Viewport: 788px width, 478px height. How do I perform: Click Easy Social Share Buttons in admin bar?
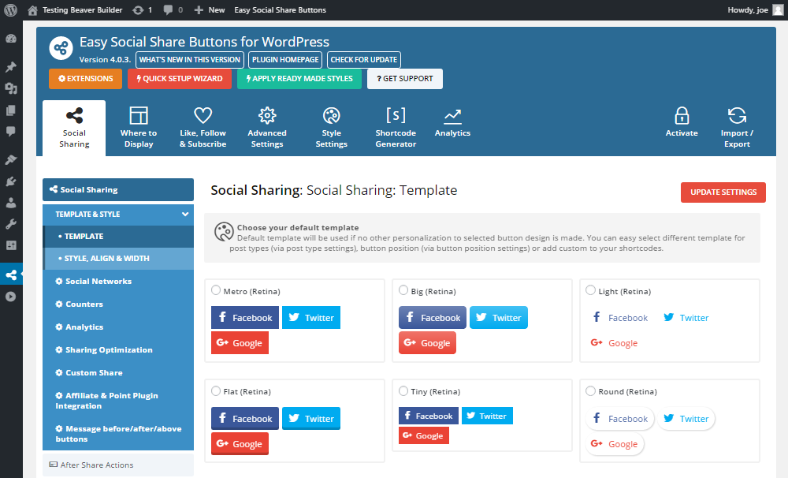coord(280,10)
